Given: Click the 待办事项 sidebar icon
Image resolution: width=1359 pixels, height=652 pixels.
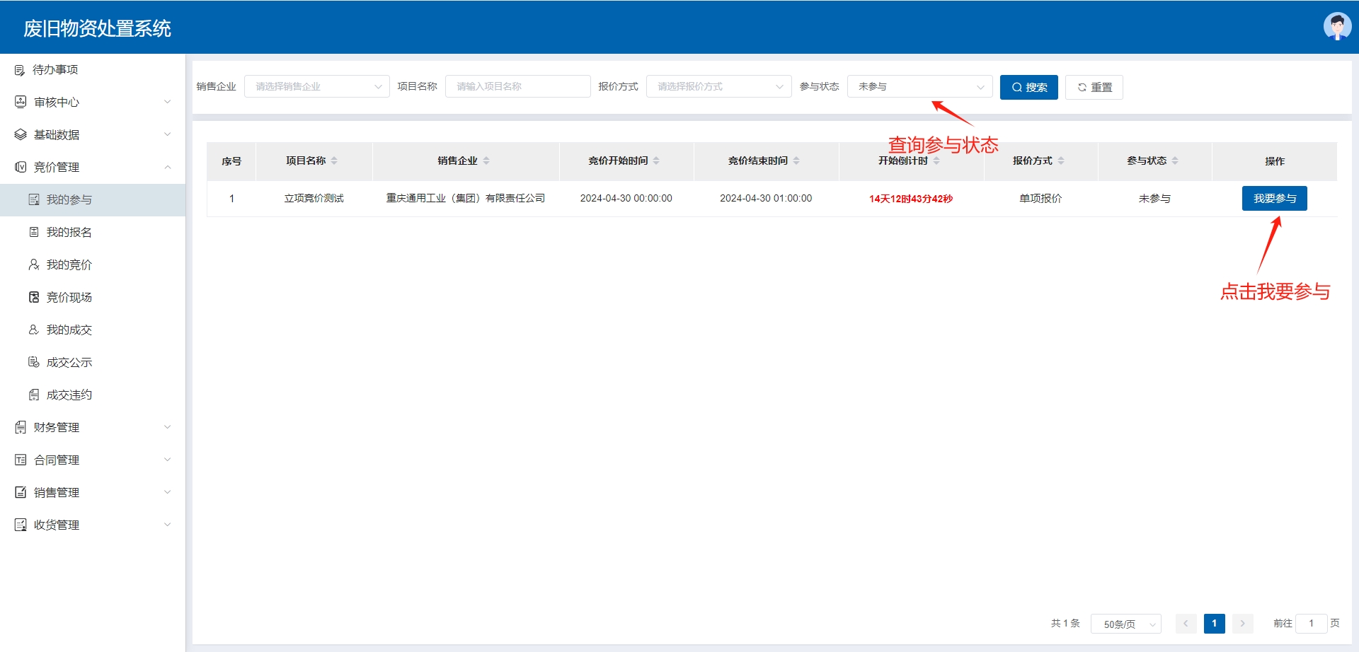Looking at the screenshot, I should point(20,70).
